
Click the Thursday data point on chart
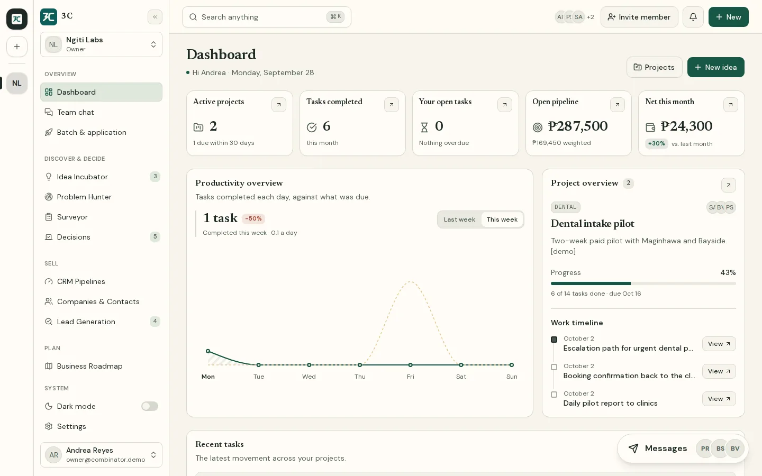[360, 365]
